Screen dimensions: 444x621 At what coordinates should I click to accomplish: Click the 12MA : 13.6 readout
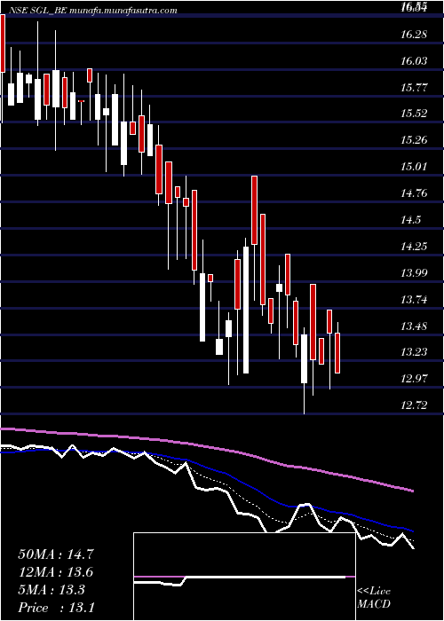56,572
